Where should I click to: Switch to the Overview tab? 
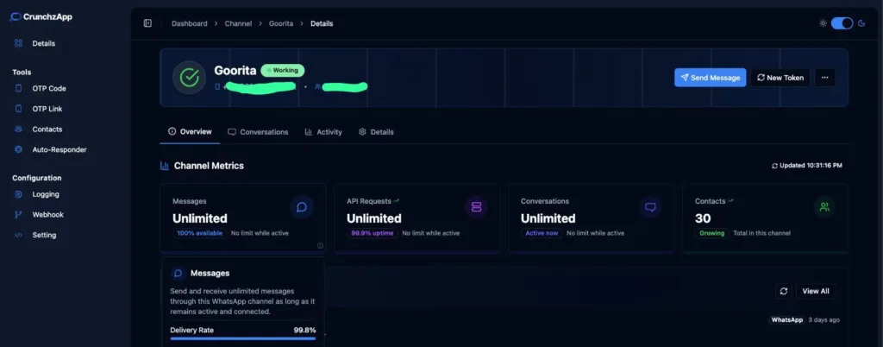tap(190, 132)
